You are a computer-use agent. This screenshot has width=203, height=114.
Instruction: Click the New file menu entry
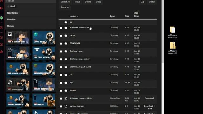click(x=11, y=20)
